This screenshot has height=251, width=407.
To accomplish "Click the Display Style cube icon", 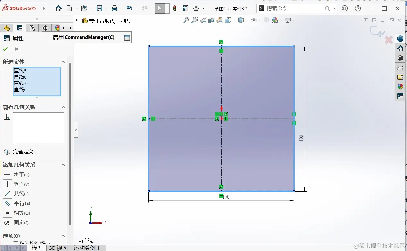I will (241, 20).
